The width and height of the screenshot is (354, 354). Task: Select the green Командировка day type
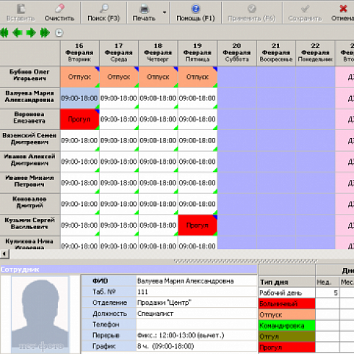287,326
